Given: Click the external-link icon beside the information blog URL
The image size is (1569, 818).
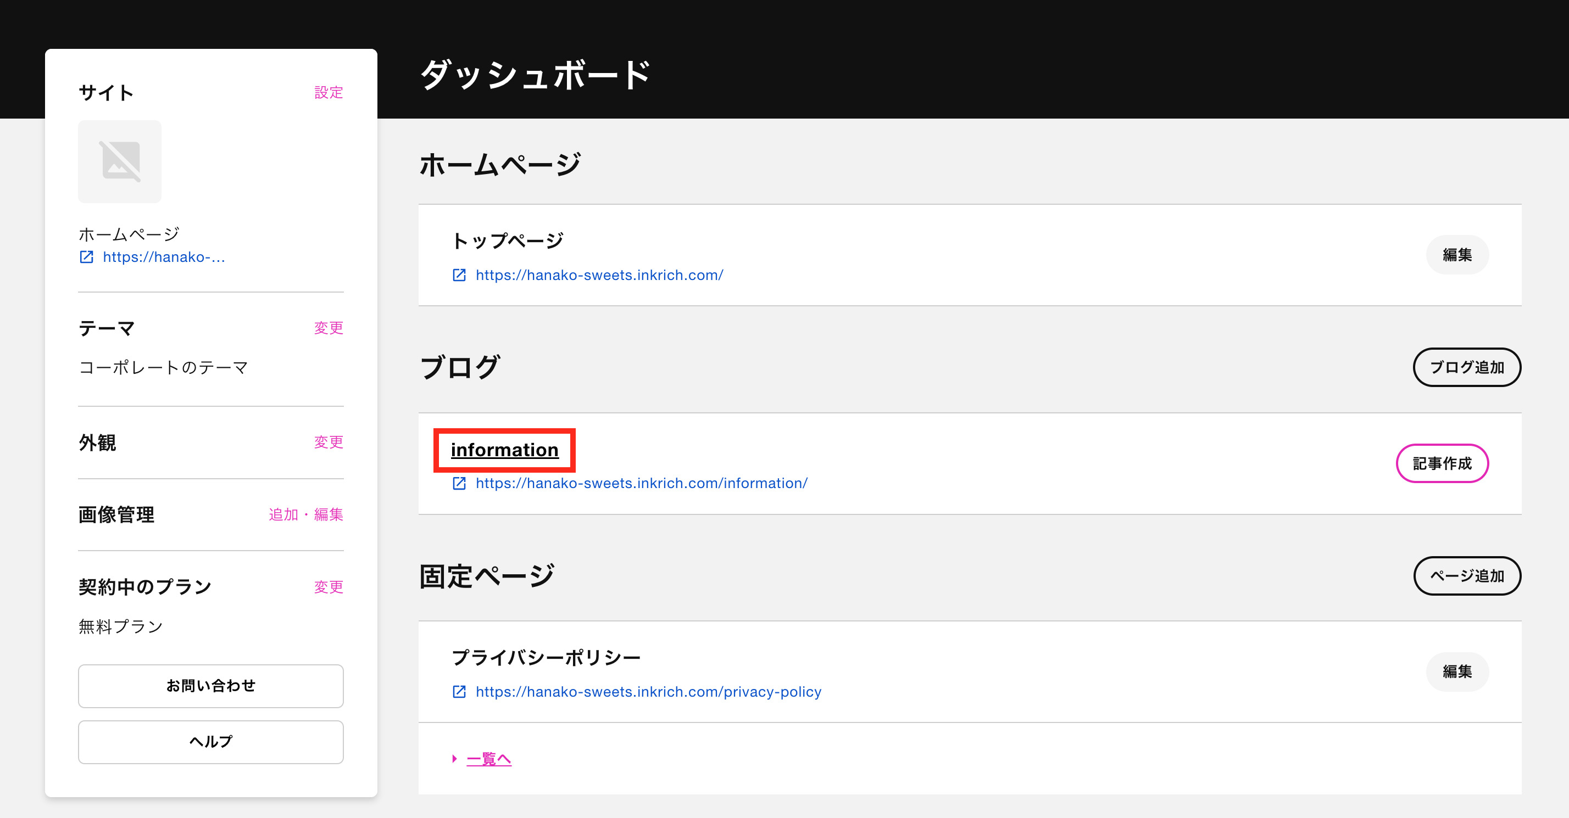Looking at the screenshot, I should point(459,483).
